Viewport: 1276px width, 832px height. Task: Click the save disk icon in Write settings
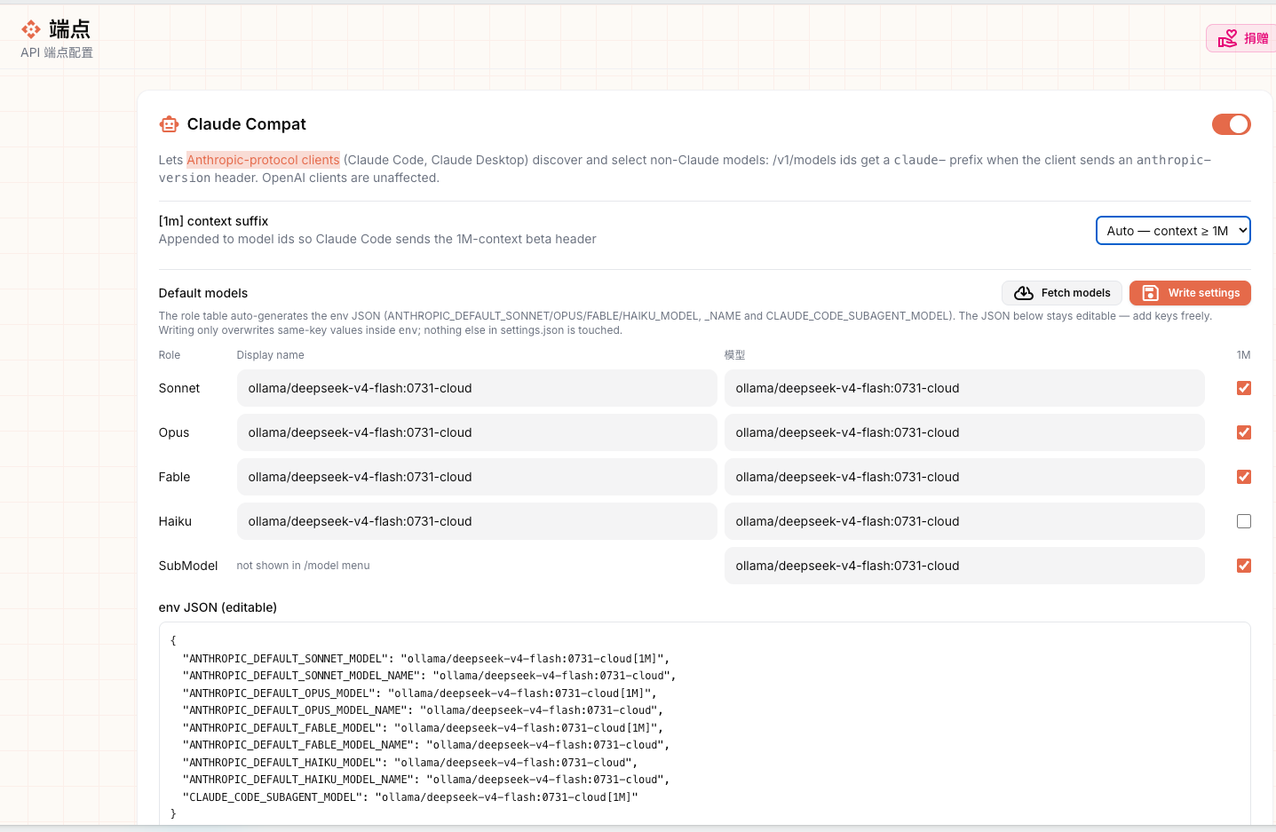tap(1150, 293)
